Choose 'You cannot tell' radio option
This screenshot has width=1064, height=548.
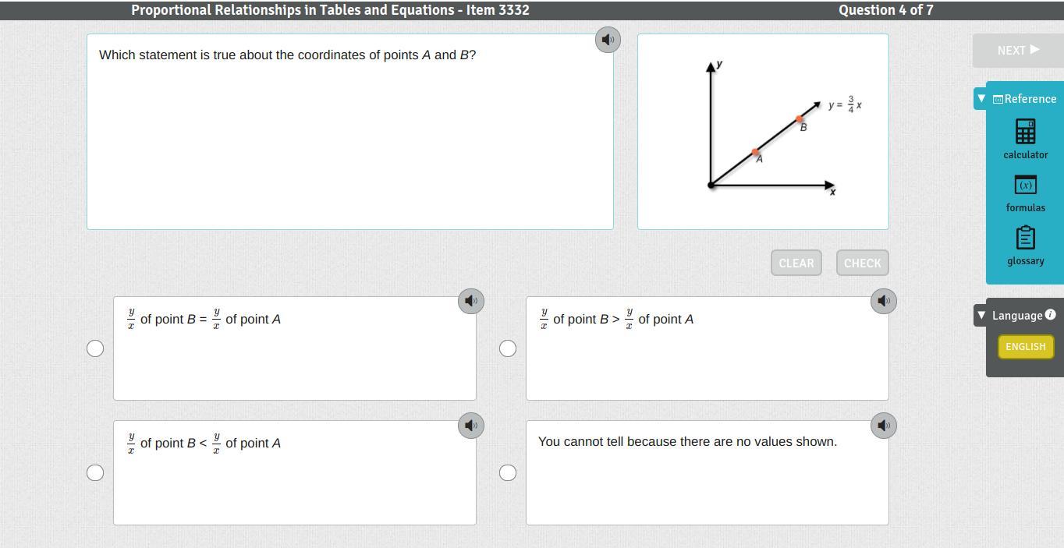[508, 472]
